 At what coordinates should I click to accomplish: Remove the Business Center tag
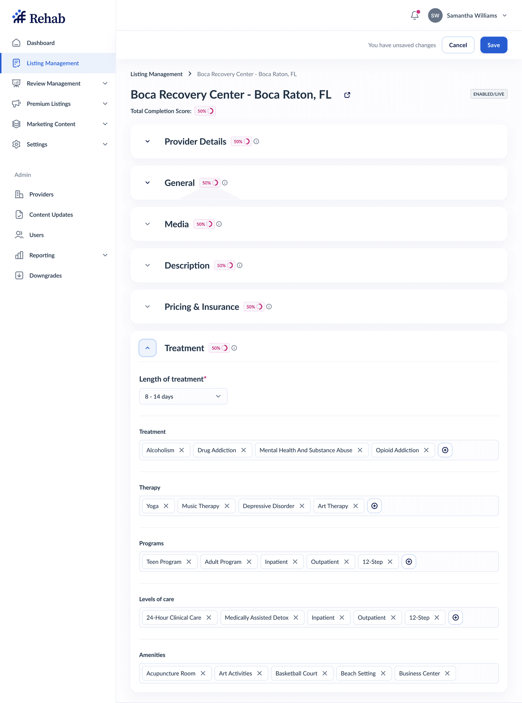tap(448, 673)
